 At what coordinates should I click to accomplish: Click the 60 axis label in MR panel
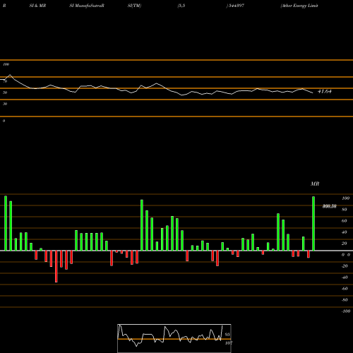(345, 221)
